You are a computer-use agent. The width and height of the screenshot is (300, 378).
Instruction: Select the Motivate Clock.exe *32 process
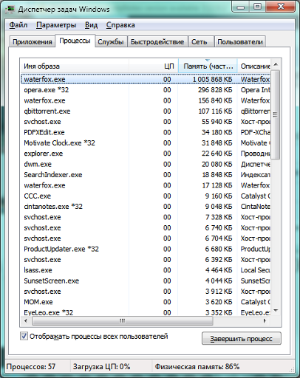pyautogui.click(x=146, y=143)
